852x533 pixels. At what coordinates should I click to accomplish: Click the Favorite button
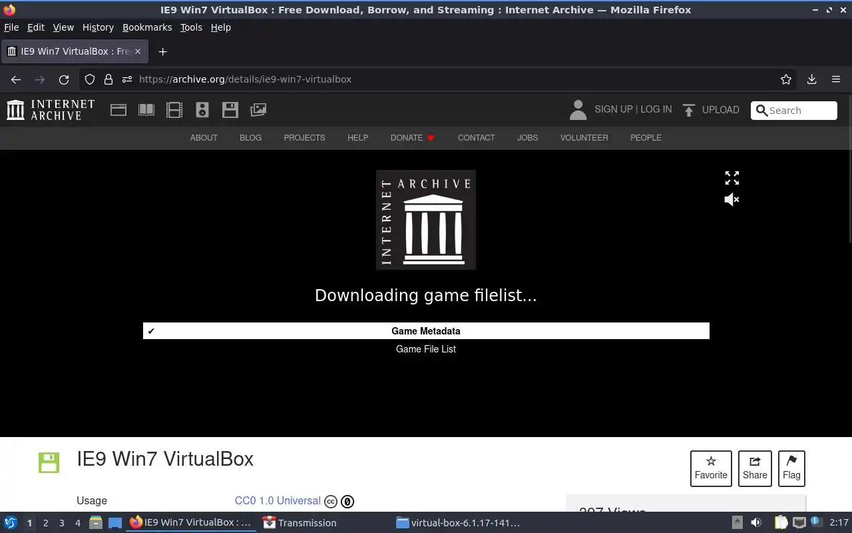tap(711, 468)
